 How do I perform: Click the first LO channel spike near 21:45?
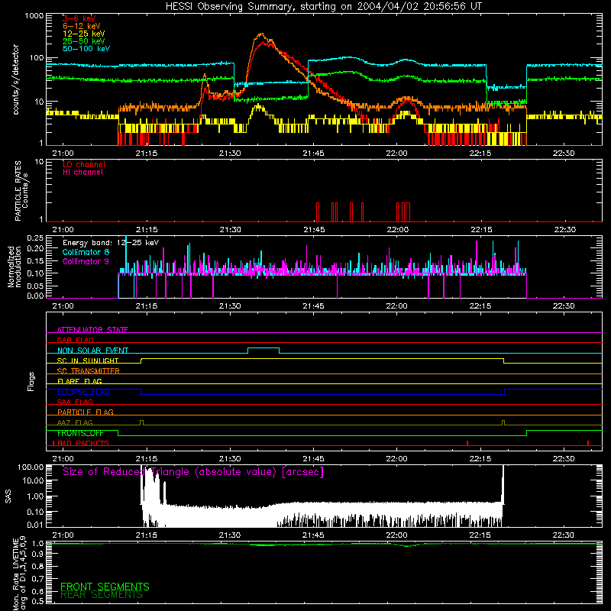[x=318, y=212]
